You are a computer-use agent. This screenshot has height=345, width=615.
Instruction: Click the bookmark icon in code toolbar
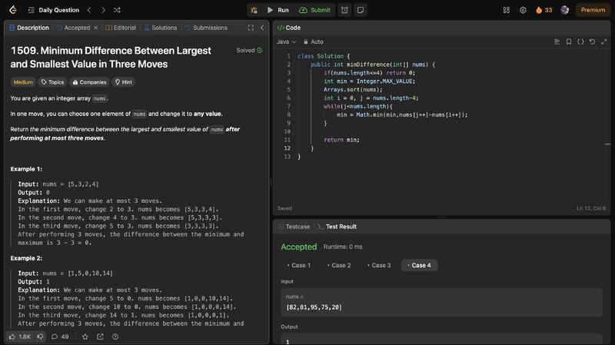(x=568, y=41)
